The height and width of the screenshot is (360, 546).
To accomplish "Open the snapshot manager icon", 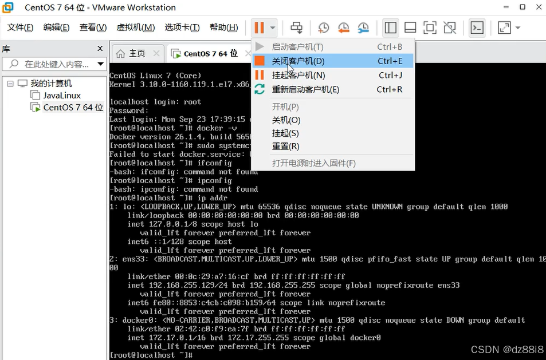I will [x=363, y=27].
